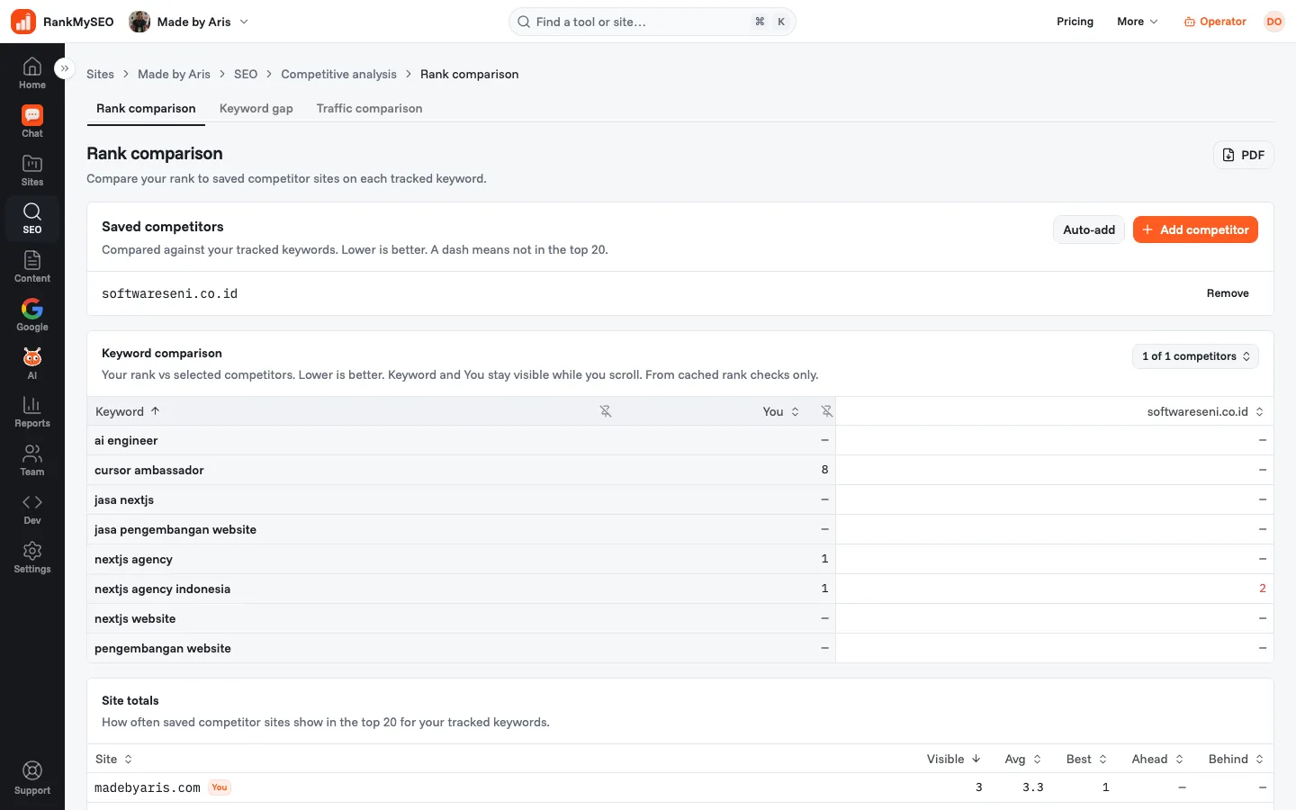Open the Made by Aris site switcher
Screen dimensions: 1296x810
pos(189,22)
